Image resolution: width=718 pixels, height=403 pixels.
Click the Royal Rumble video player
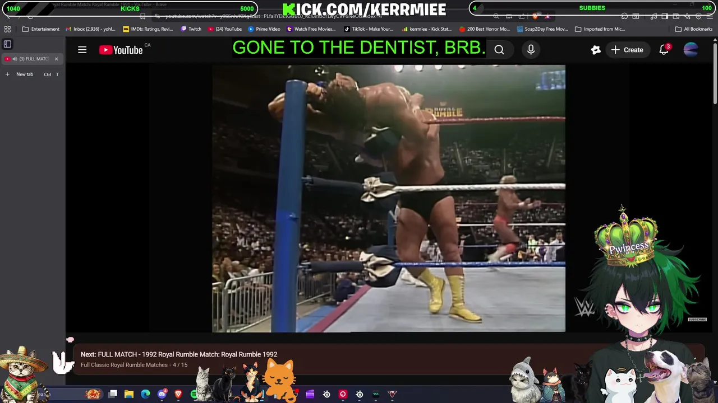click(389, 199)
